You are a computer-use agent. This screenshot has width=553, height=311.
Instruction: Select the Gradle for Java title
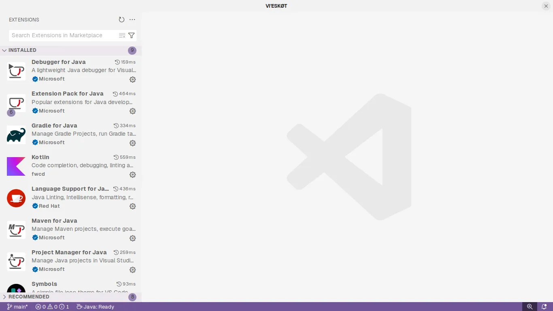pos(54,126)
